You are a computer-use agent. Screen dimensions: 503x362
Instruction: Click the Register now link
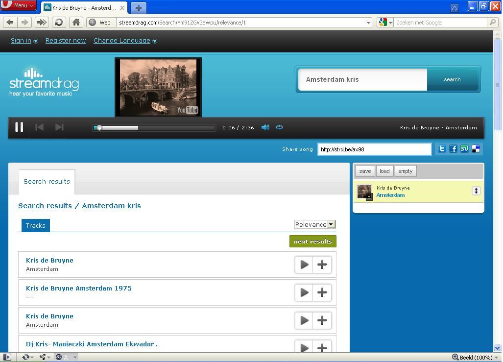pos(66,41)
